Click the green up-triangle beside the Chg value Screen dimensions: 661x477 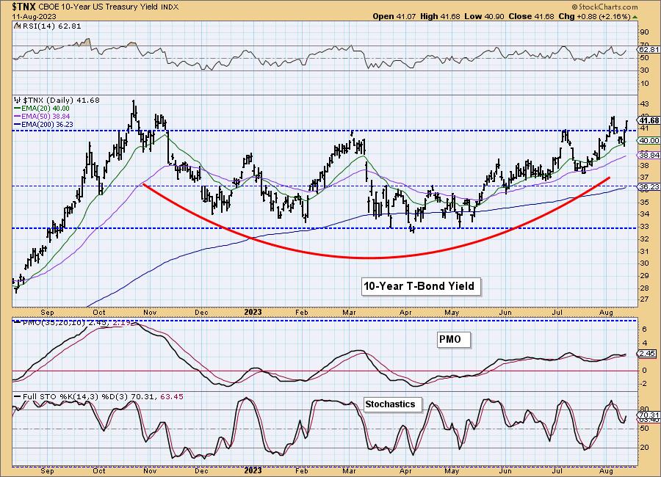point(635,17)
